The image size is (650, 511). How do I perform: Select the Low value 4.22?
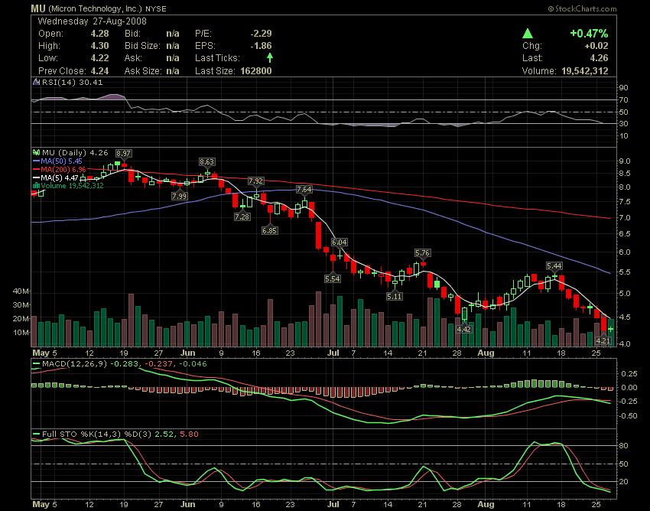[x=99, y=58]
